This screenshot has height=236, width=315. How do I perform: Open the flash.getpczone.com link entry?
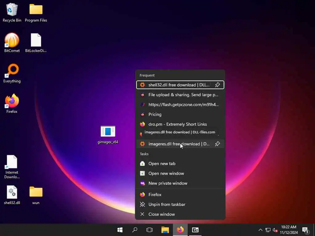click(x=180, y=104)
